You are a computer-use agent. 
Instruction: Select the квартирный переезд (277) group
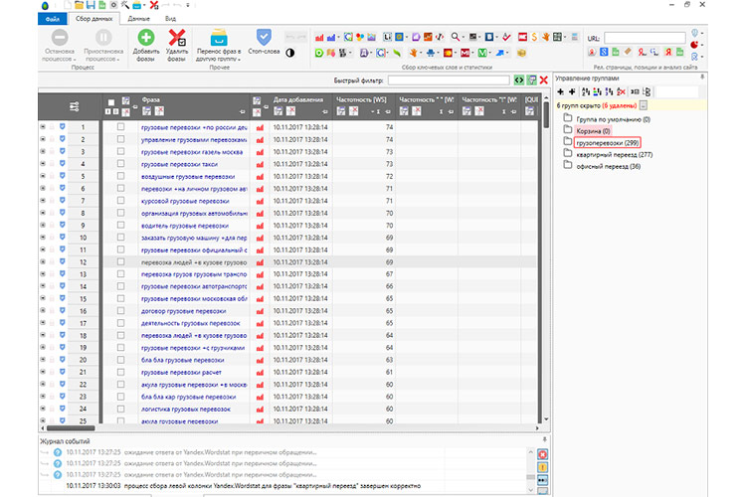click(x=615, y=155)
